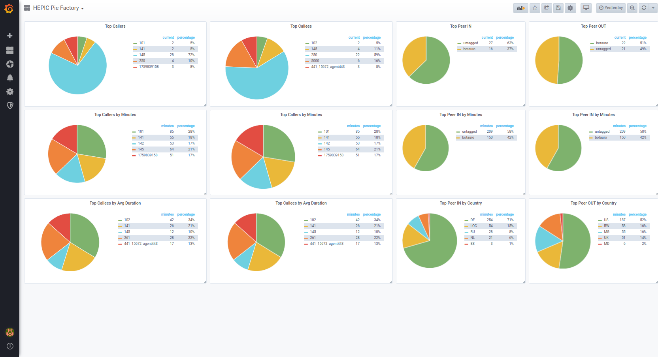Image resolution: width=658 pixels, height=357 pixels.
Task: Toggle the UK series in legend
Action: [606, 238]
